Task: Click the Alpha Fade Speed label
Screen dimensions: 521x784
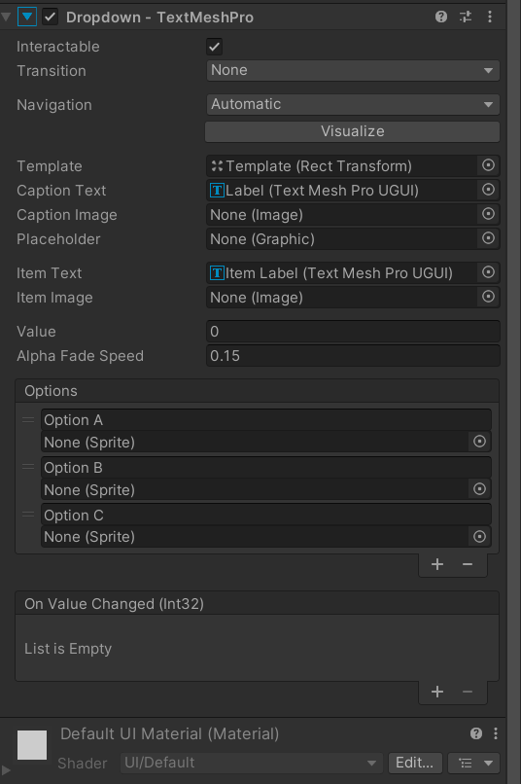Action: coord(80,356)
